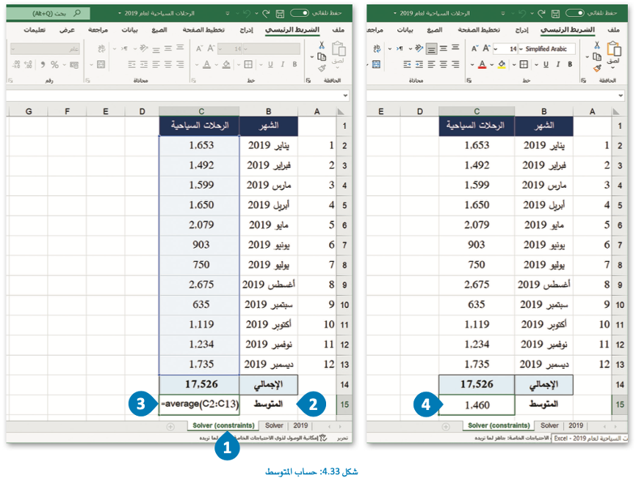This screenshot has height=484, width=636.
Task: Select cell showing 1,460 in right window
Action: click(477, 405)
